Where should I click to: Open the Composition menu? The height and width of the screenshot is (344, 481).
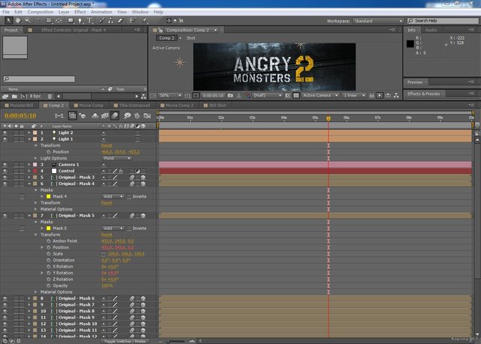pos(40,12)
